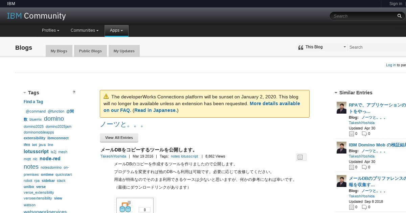Select the bluemix tag
406x213 pixels.
pos(36,119)
